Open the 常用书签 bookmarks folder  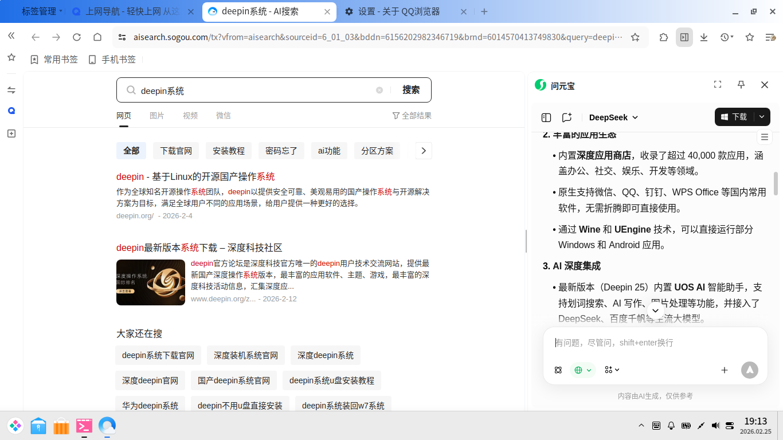coord(54,60)
